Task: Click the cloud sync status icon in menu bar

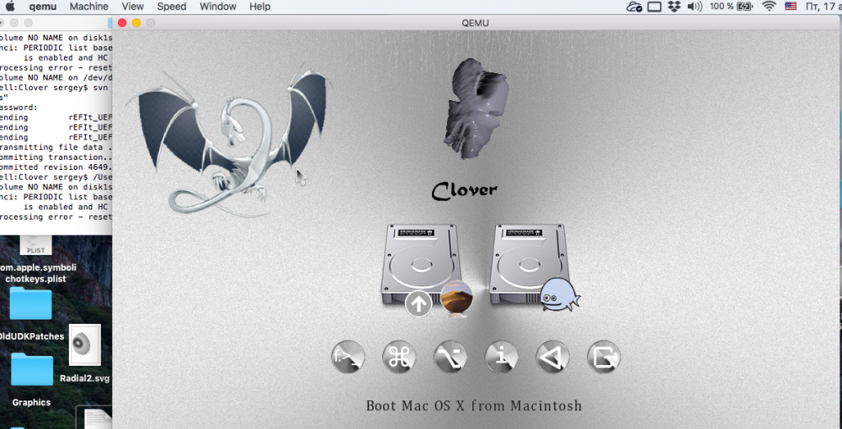Action: click(634, 7)
